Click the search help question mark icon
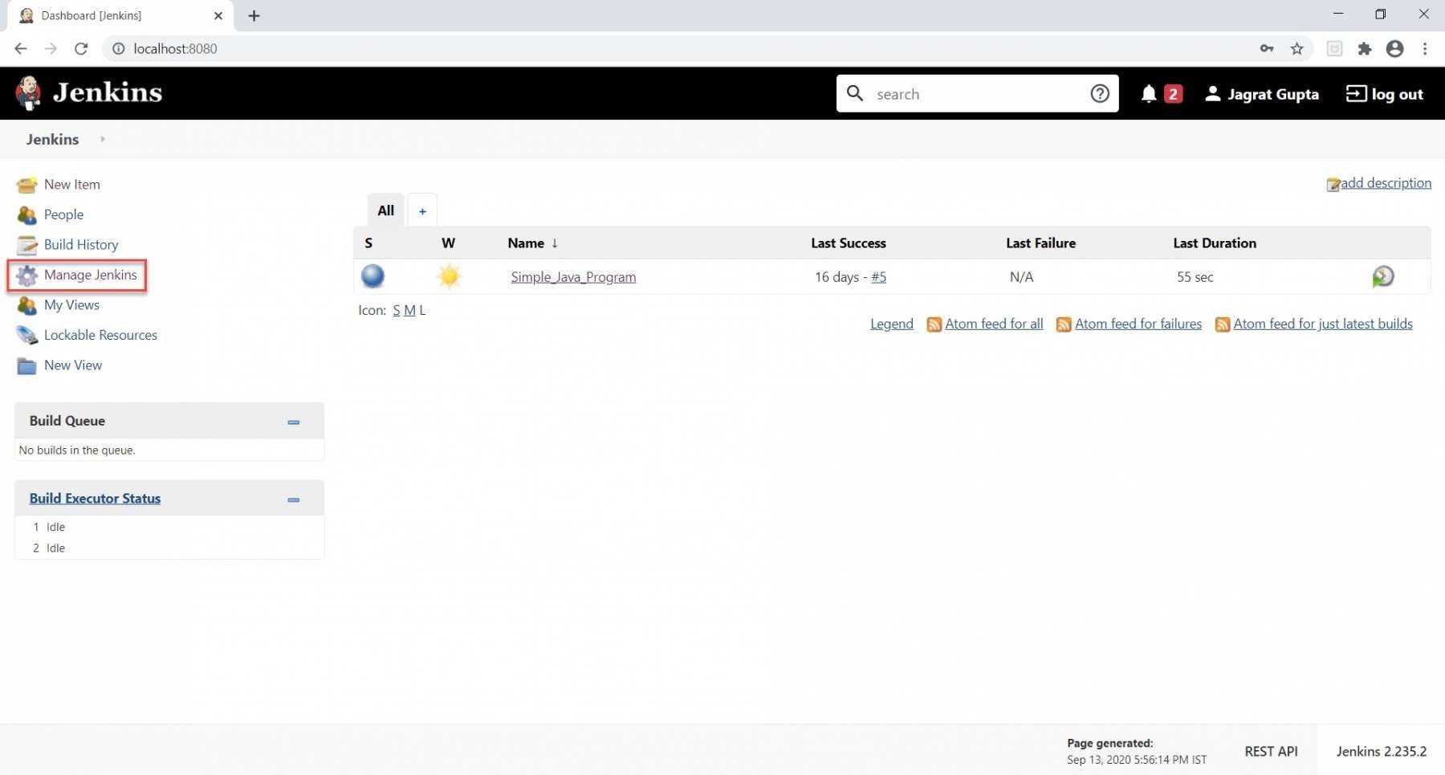This screenshot has width=1445, height=775. click(1099, 94)
